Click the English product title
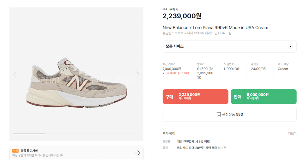The height and width of the screenshot is (160, 304). click(x=215, y=28)
